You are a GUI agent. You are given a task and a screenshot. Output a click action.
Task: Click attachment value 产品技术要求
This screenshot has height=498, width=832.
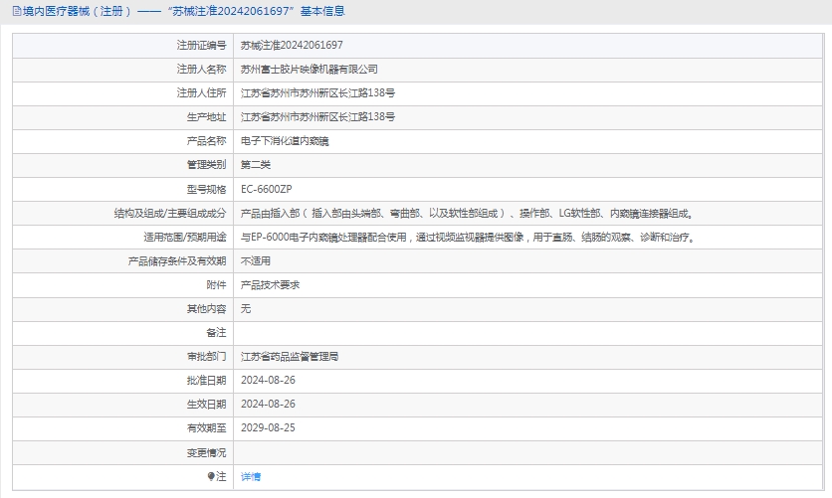coord(271,285)
